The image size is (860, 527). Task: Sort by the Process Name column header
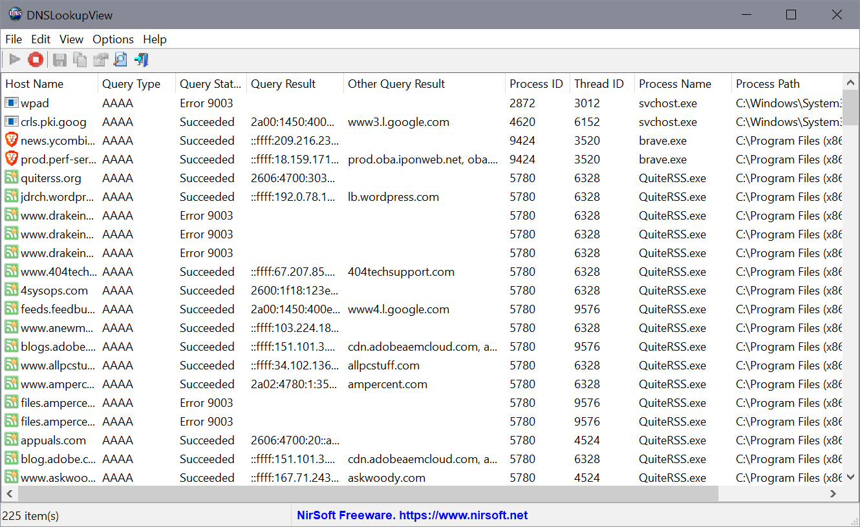[x=683, y=84]
